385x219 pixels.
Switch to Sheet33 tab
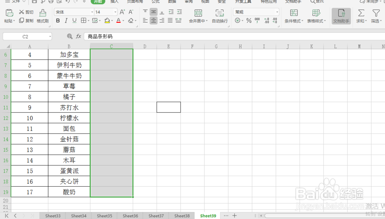point(53,216)
